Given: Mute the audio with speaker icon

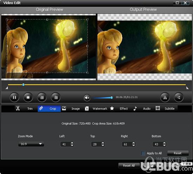Looking at the screenshot, I should coord(87,98).
